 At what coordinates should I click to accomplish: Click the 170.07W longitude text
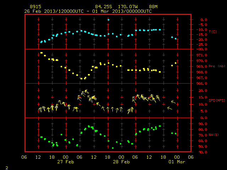pos(128,7)
